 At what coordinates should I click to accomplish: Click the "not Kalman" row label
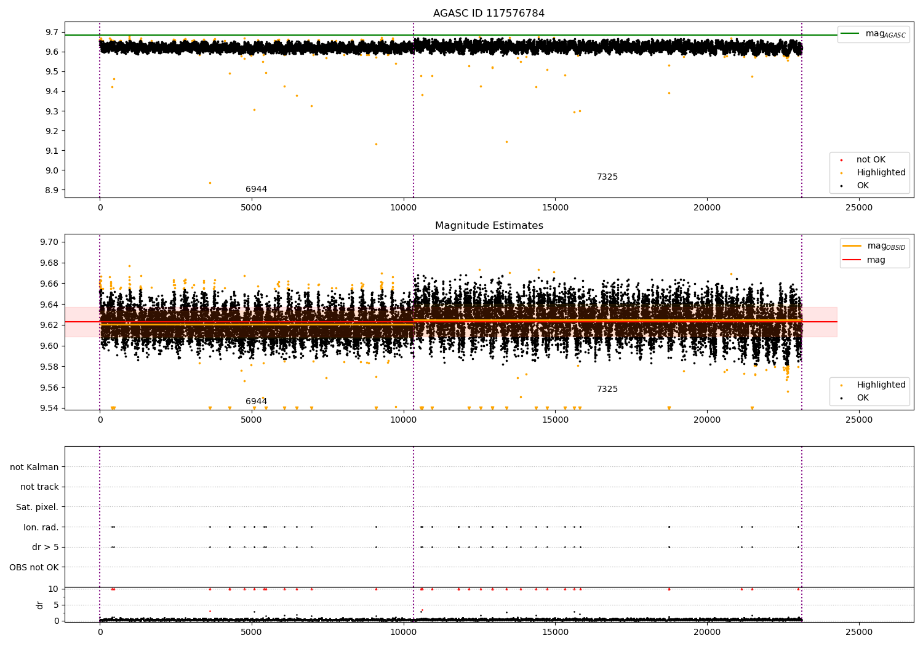[x=34, y=468]
